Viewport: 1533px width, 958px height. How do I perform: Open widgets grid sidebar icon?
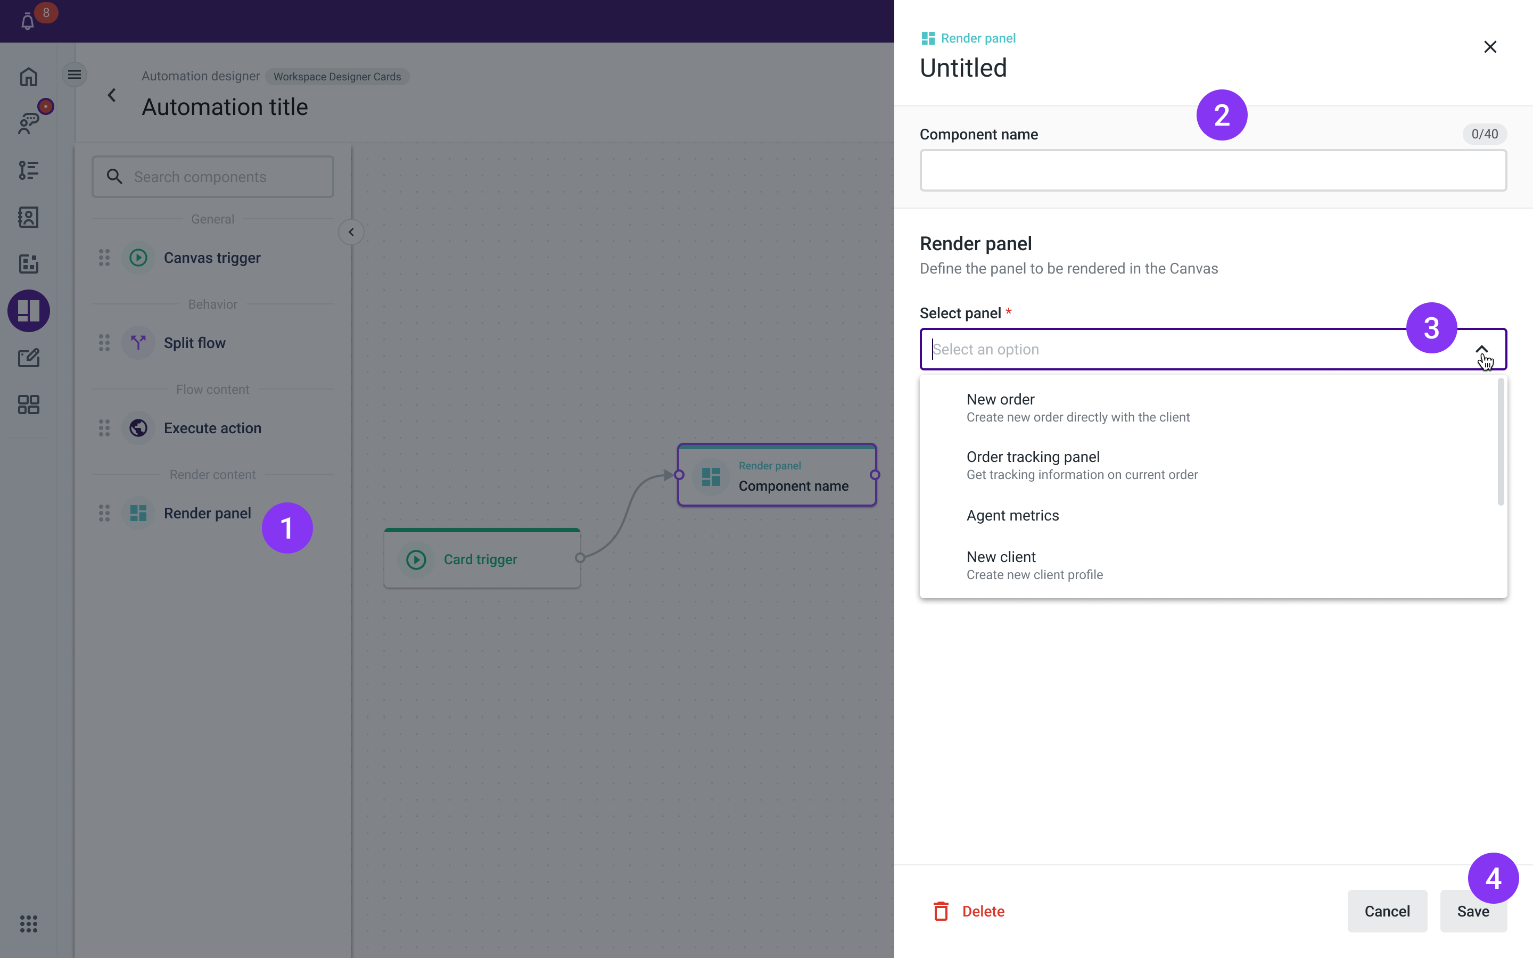pos(29,404)
